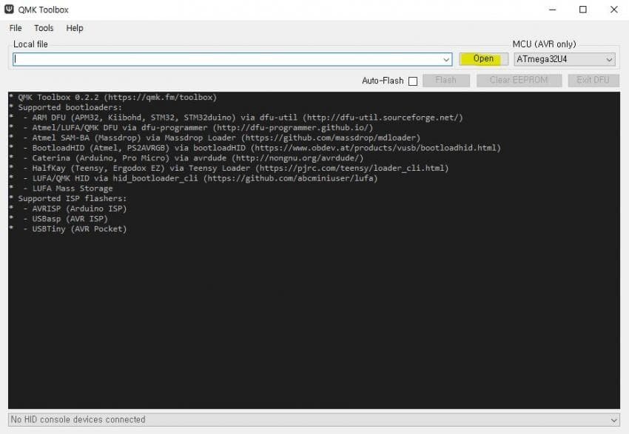Viewport: 629px width, 434px height.
Task: Click the 'LUFA Mass Storage' line
Action: (x=73, y=189)
